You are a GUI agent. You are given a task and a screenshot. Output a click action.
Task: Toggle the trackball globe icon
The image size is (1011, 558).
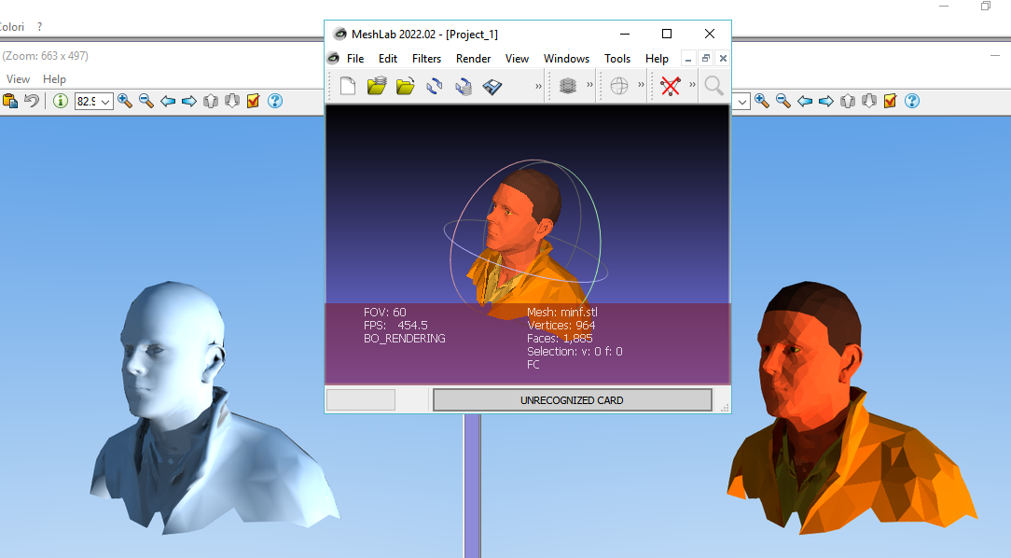618,86
